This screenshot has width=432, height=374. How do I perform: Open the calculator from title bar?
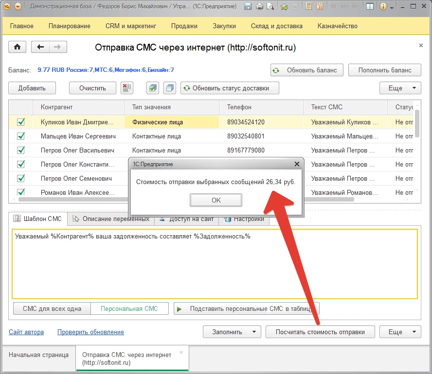tap(308, 7)
